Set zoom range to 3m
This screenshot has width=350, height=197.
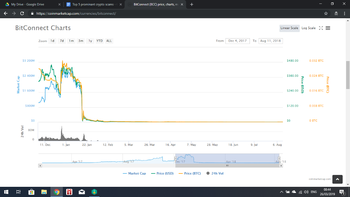point(81,41)
